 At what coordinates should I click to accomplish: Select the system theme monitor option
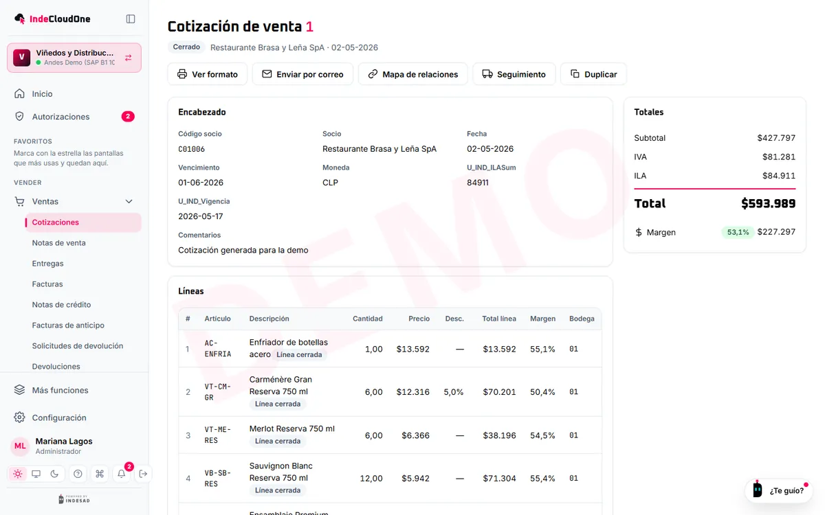pos(36,474)
